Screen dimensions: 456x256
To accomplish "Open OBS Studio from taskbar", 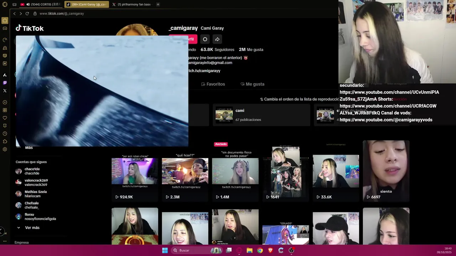I will click(x=291, y=250).
